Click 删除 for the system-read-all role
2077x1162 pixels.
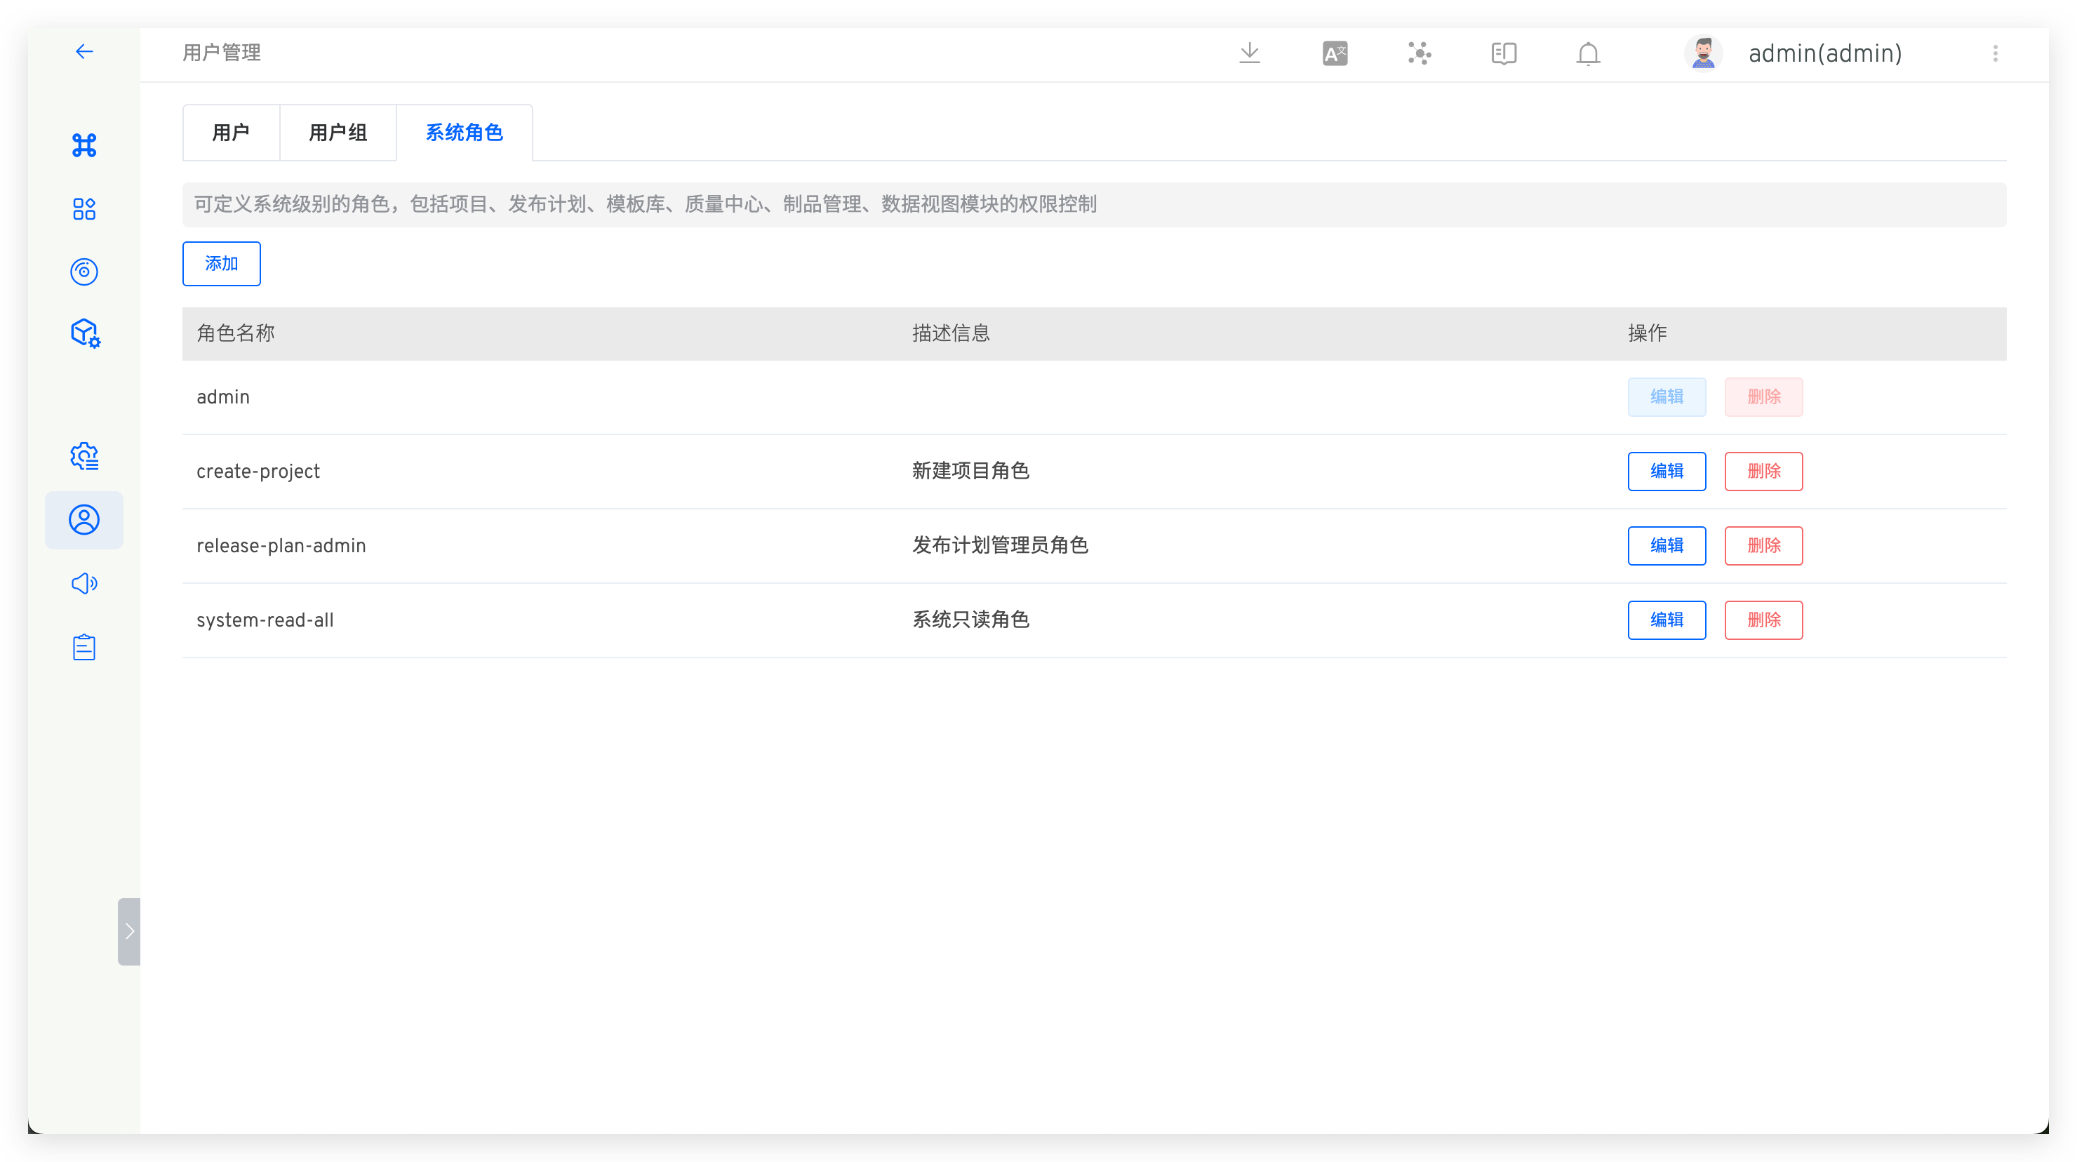[x=1763, y=620]
